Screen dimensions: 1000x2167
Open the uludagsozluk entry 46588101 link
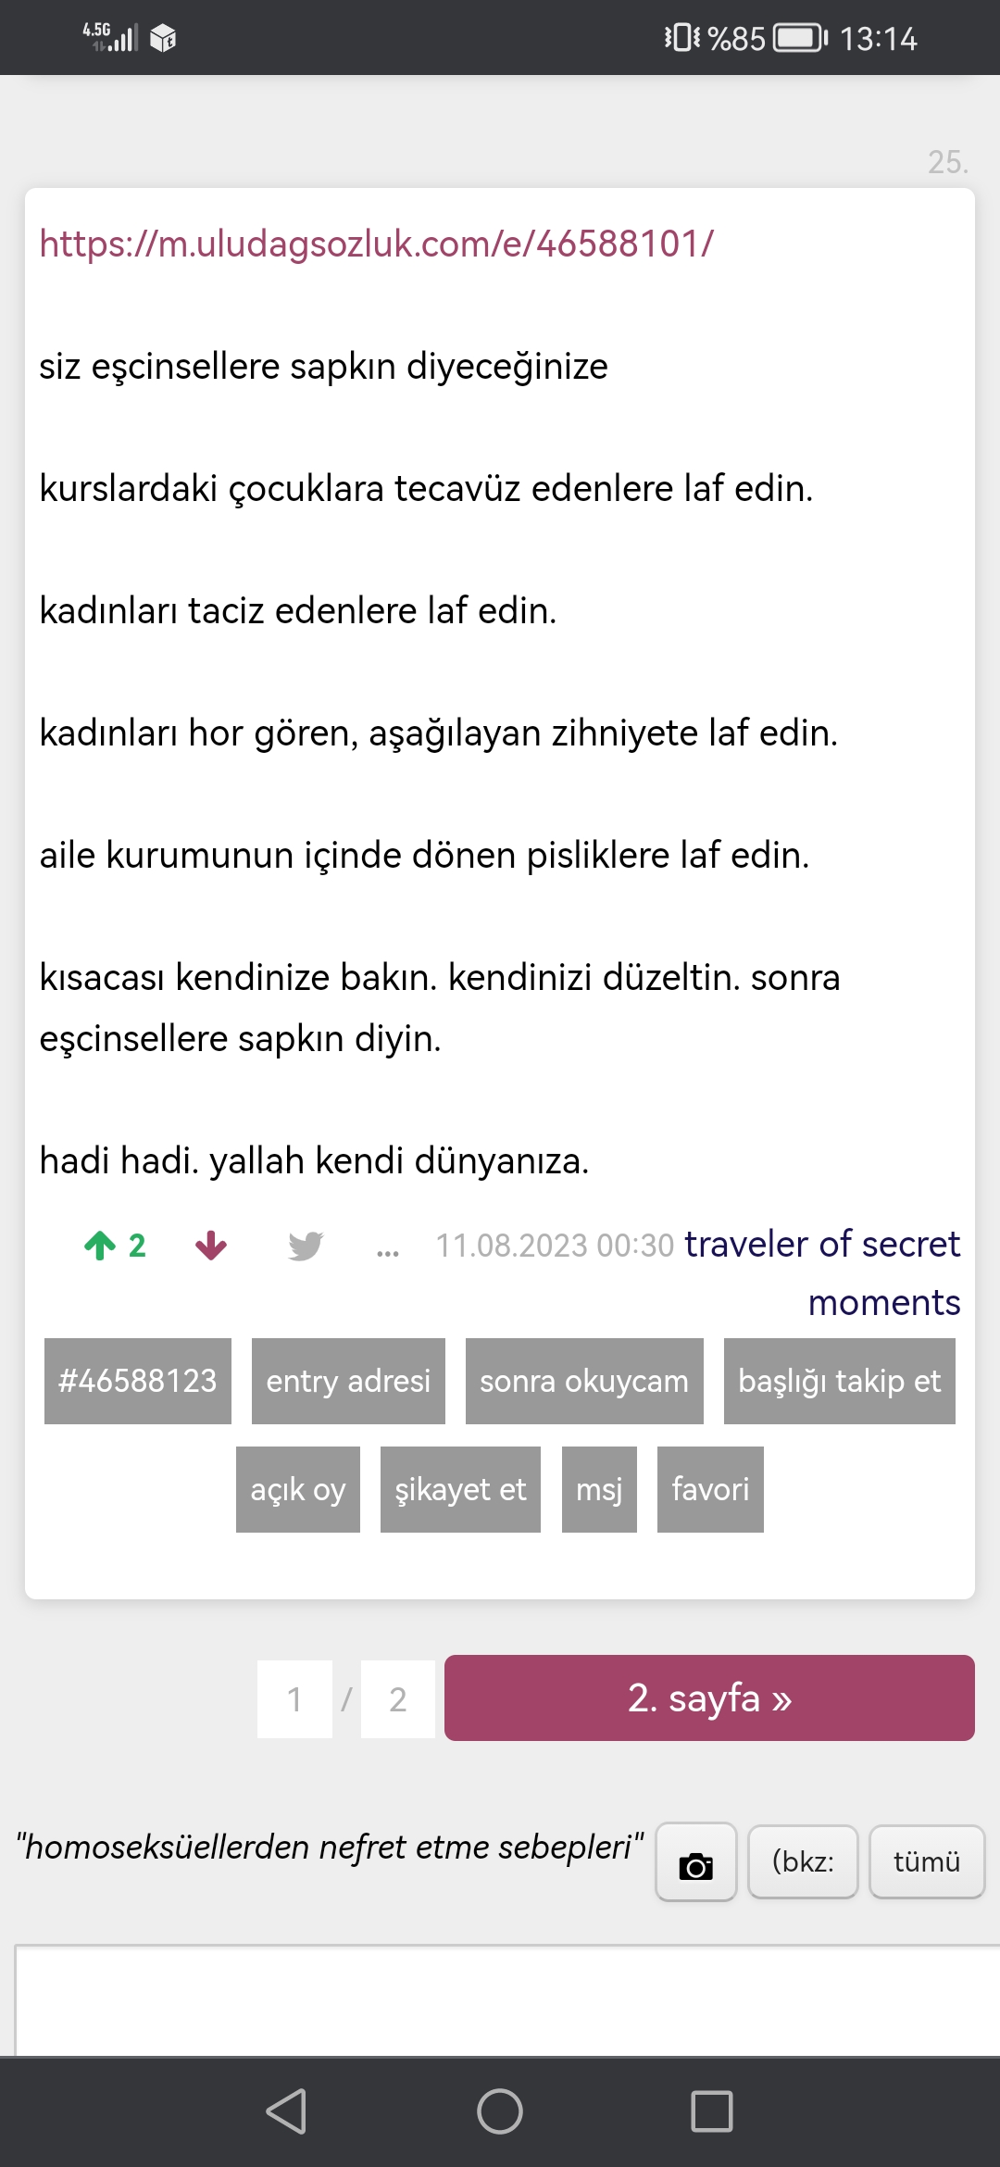[377, 244]
